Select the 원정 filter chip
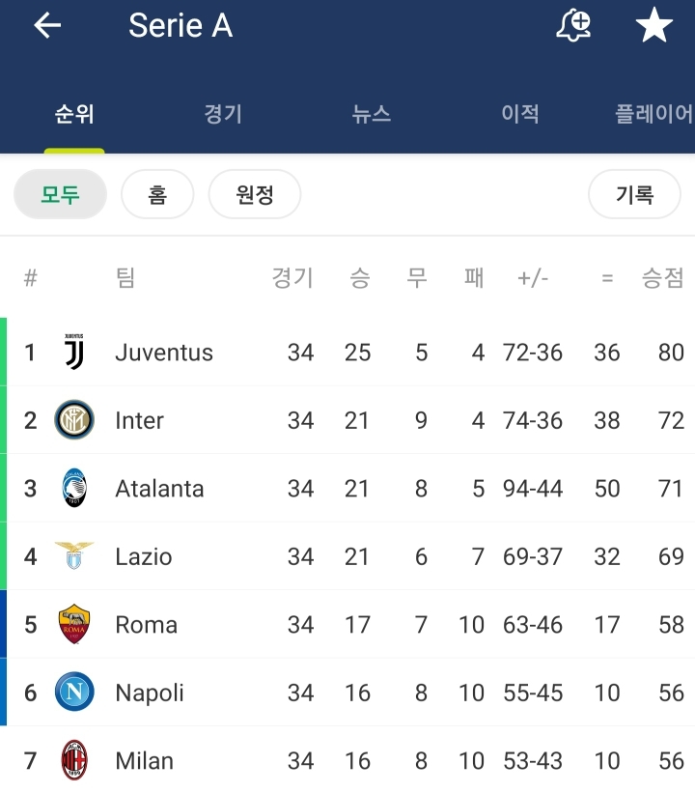Image resolution: width=695 pixels, height=793 pixels. click(x=255, y=195)
